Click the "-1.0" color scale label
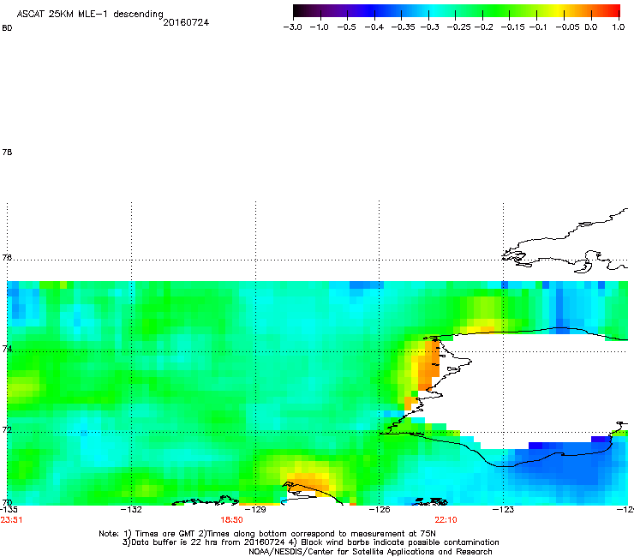Screen dimensions: 634x557 pos(319,27)
